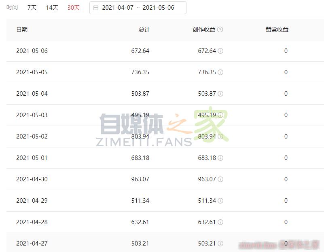The image size is (324, 252).
Task: Click info icon next to 803.94 earnings
Action: pos(221,136)
